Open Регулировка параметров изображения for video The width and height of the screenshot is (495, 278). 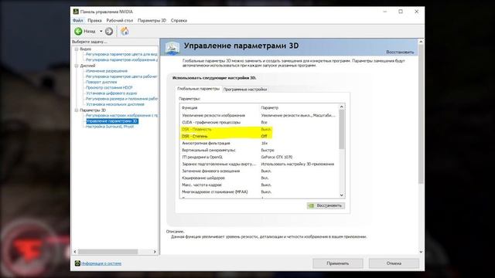(121, 60)
